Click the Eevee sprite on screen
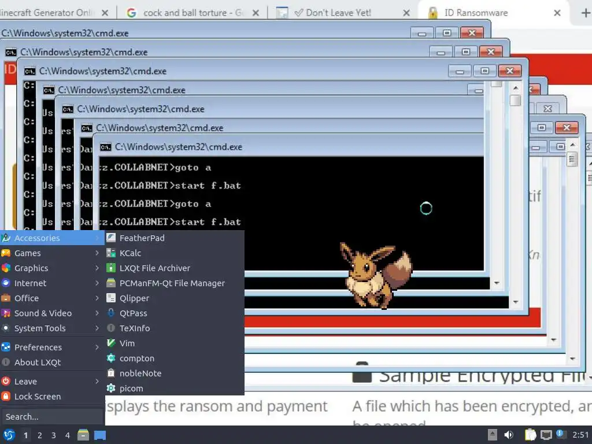 (376, 275)
